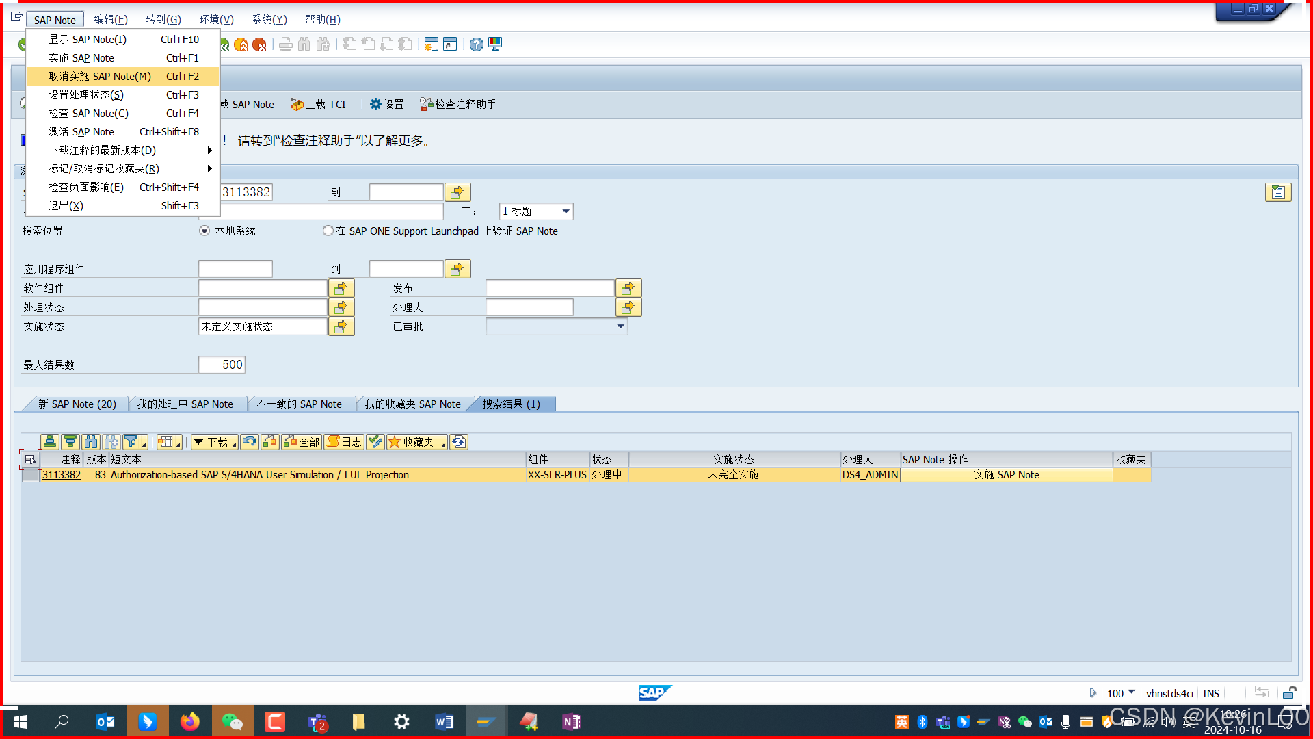
Task: Click the undo arrow icon in results toolbar
Action: (249, 441)
